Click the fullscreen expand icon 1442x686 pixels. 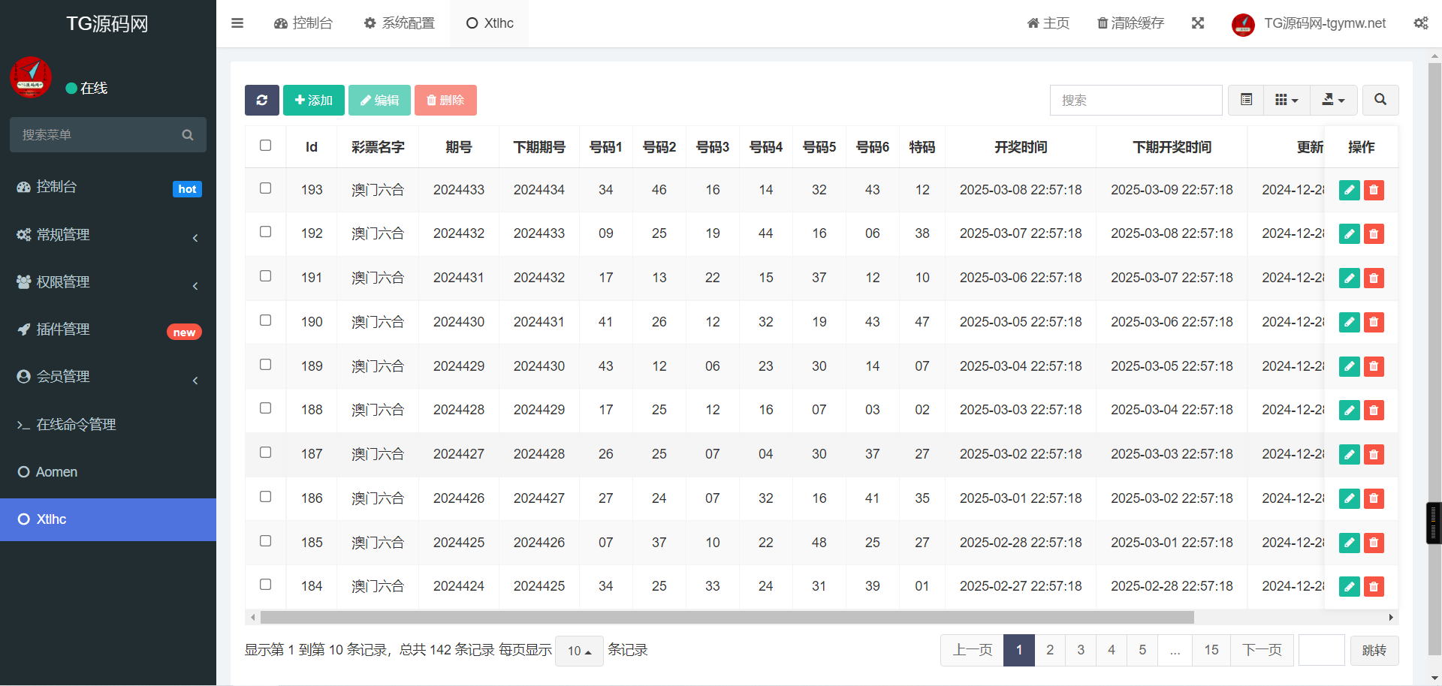click(x=1198, y=23)
